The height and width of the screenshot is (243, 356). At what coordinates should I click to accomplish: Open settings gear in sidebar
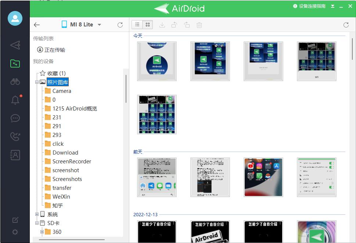point(15,232)
